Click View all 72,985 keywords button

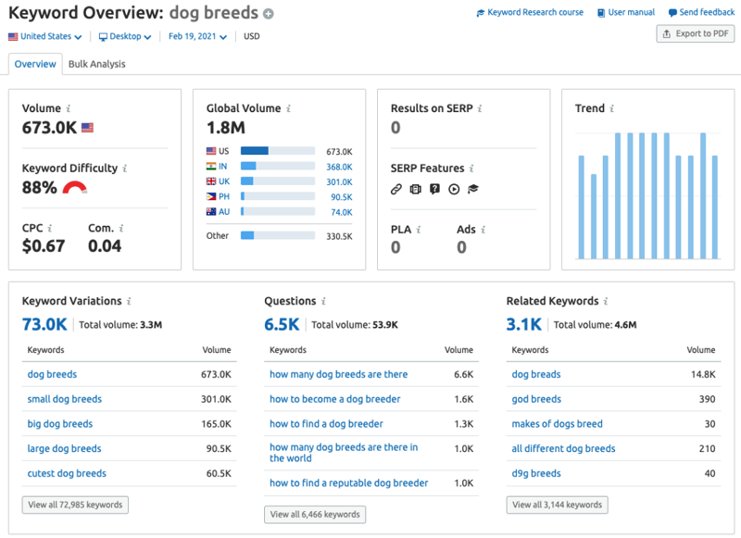(75, 505)
